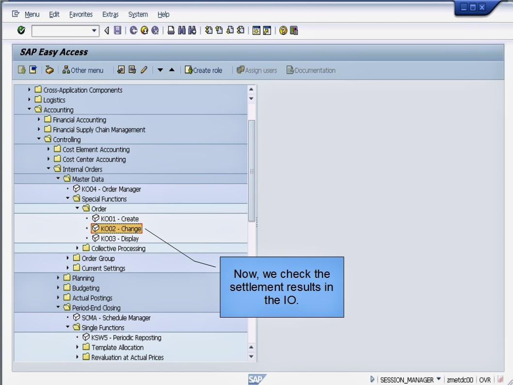Viewport: 513px width, 385px height.
Task: Click the Generate Shortcut icon
Action: 267,31
